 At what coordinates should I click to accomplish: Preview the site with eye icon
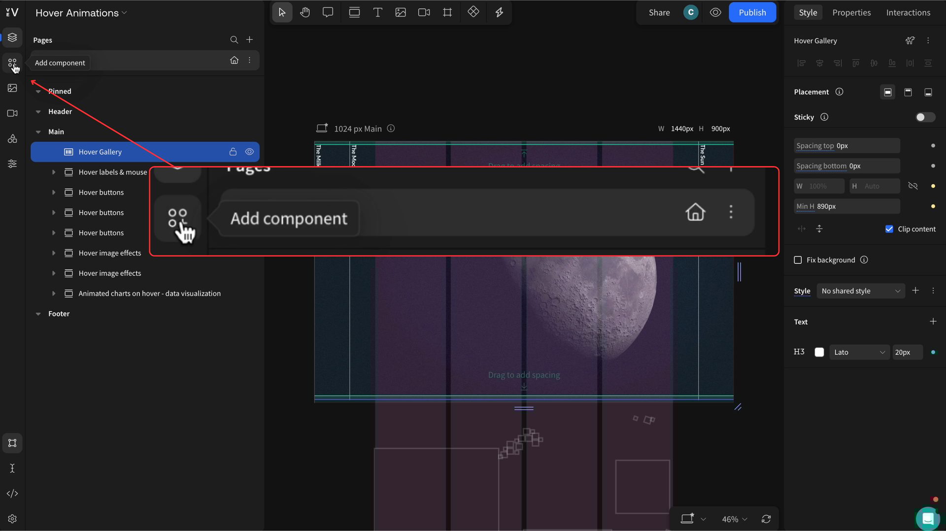pos(715,12)
